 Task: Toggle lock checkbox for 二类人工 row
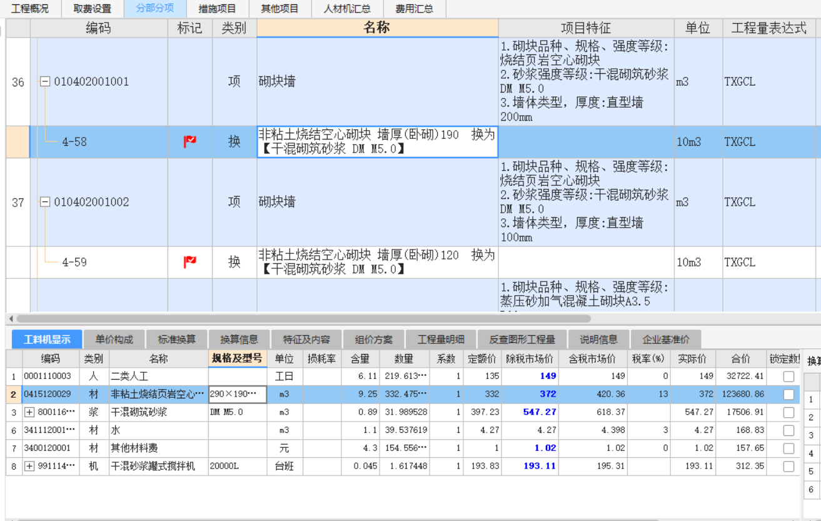(788, 377)
